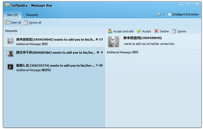Select the request from 1959439045
The height and width of the screenshot is (129, 203).
point(54,41)
